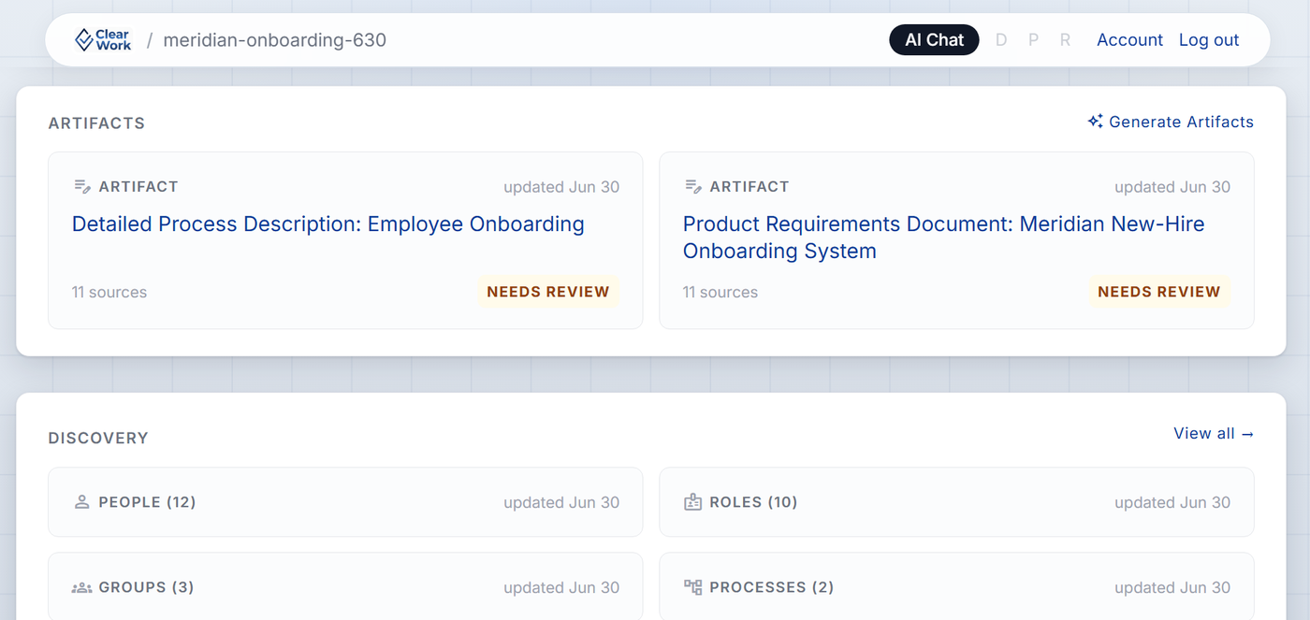
Task: Open the AI Chat button
Action: click(x=934, y=39)
